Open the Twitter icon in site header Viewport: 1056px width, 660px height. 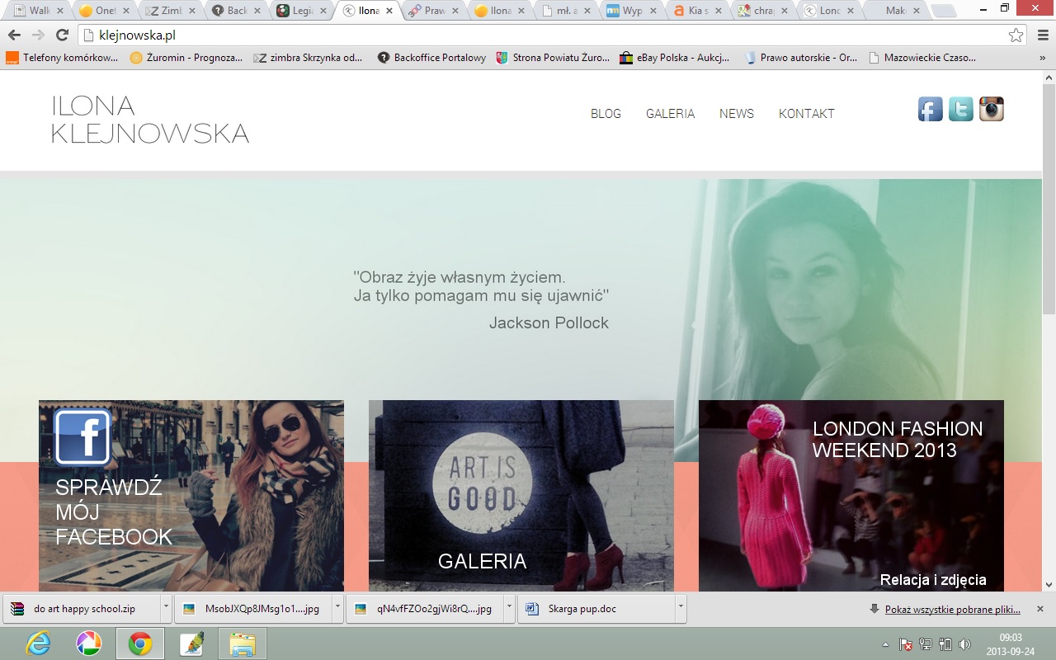tap(960, 109)
